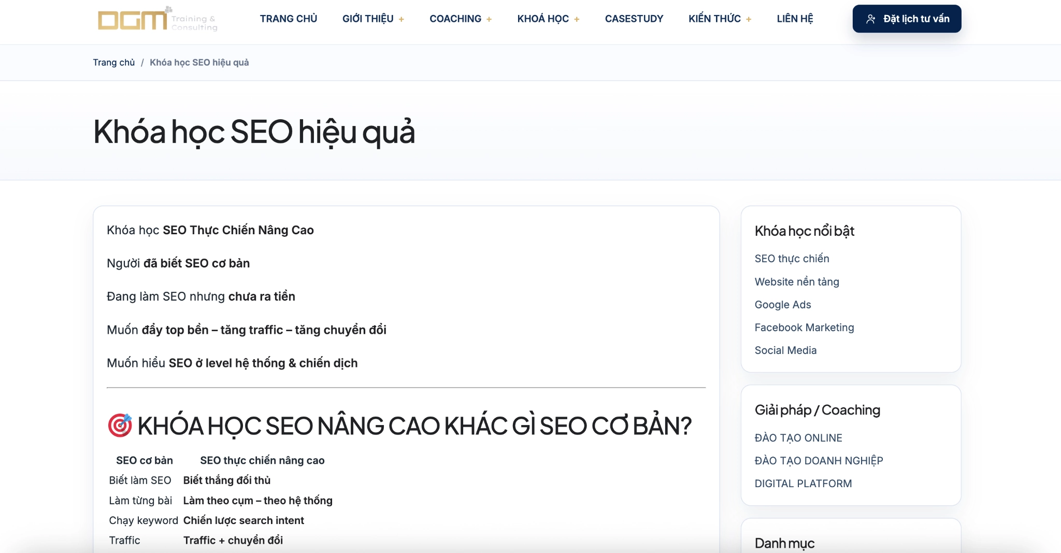Screen dimensions: 1061x553
Task: Expand the COACHING plus submenu
Action: [x=489, y=19]
